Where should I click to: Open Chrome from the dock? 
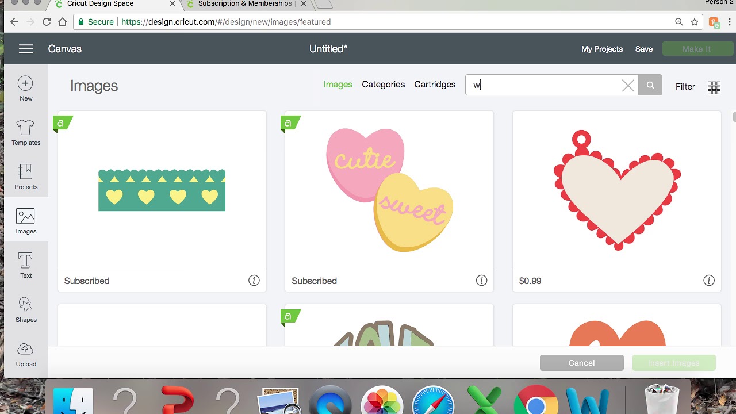[535, 401]
